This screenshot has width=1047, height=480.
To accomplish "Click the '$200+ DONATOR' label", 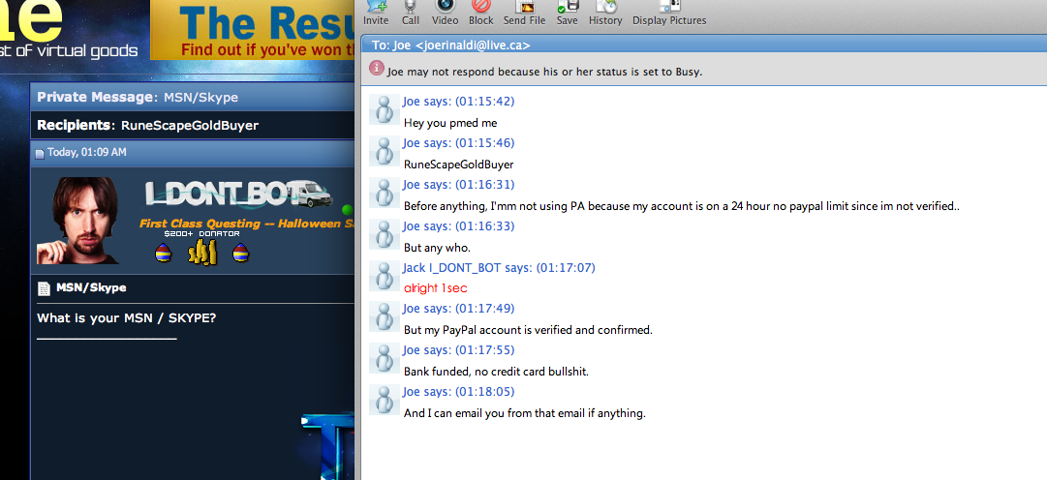I will click(x=201, y=233).
